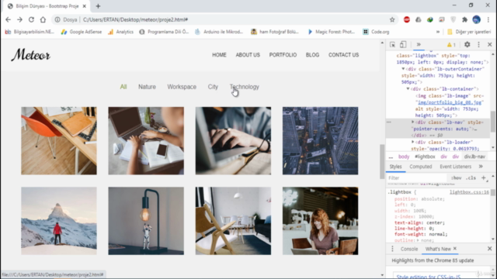This screenshot has width=497, height=279.
Task: Open the img/portfolio_big_08.jpg source link
Action: pos(450,102)
